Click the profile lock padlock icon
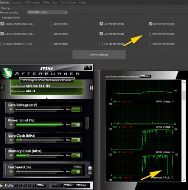The width and height of the screenshot is (188, 190). (x=1, y=185)
